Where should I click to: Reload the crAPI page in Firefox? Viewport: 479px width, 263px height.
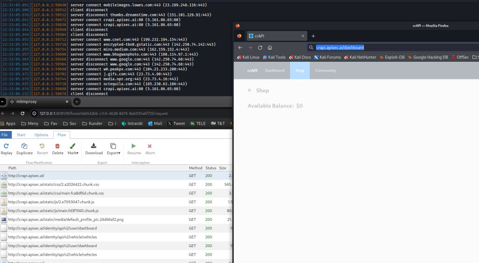(260, 48)
